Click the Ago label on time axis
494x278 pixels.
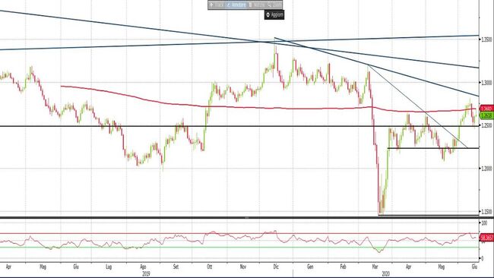[143, 267]
